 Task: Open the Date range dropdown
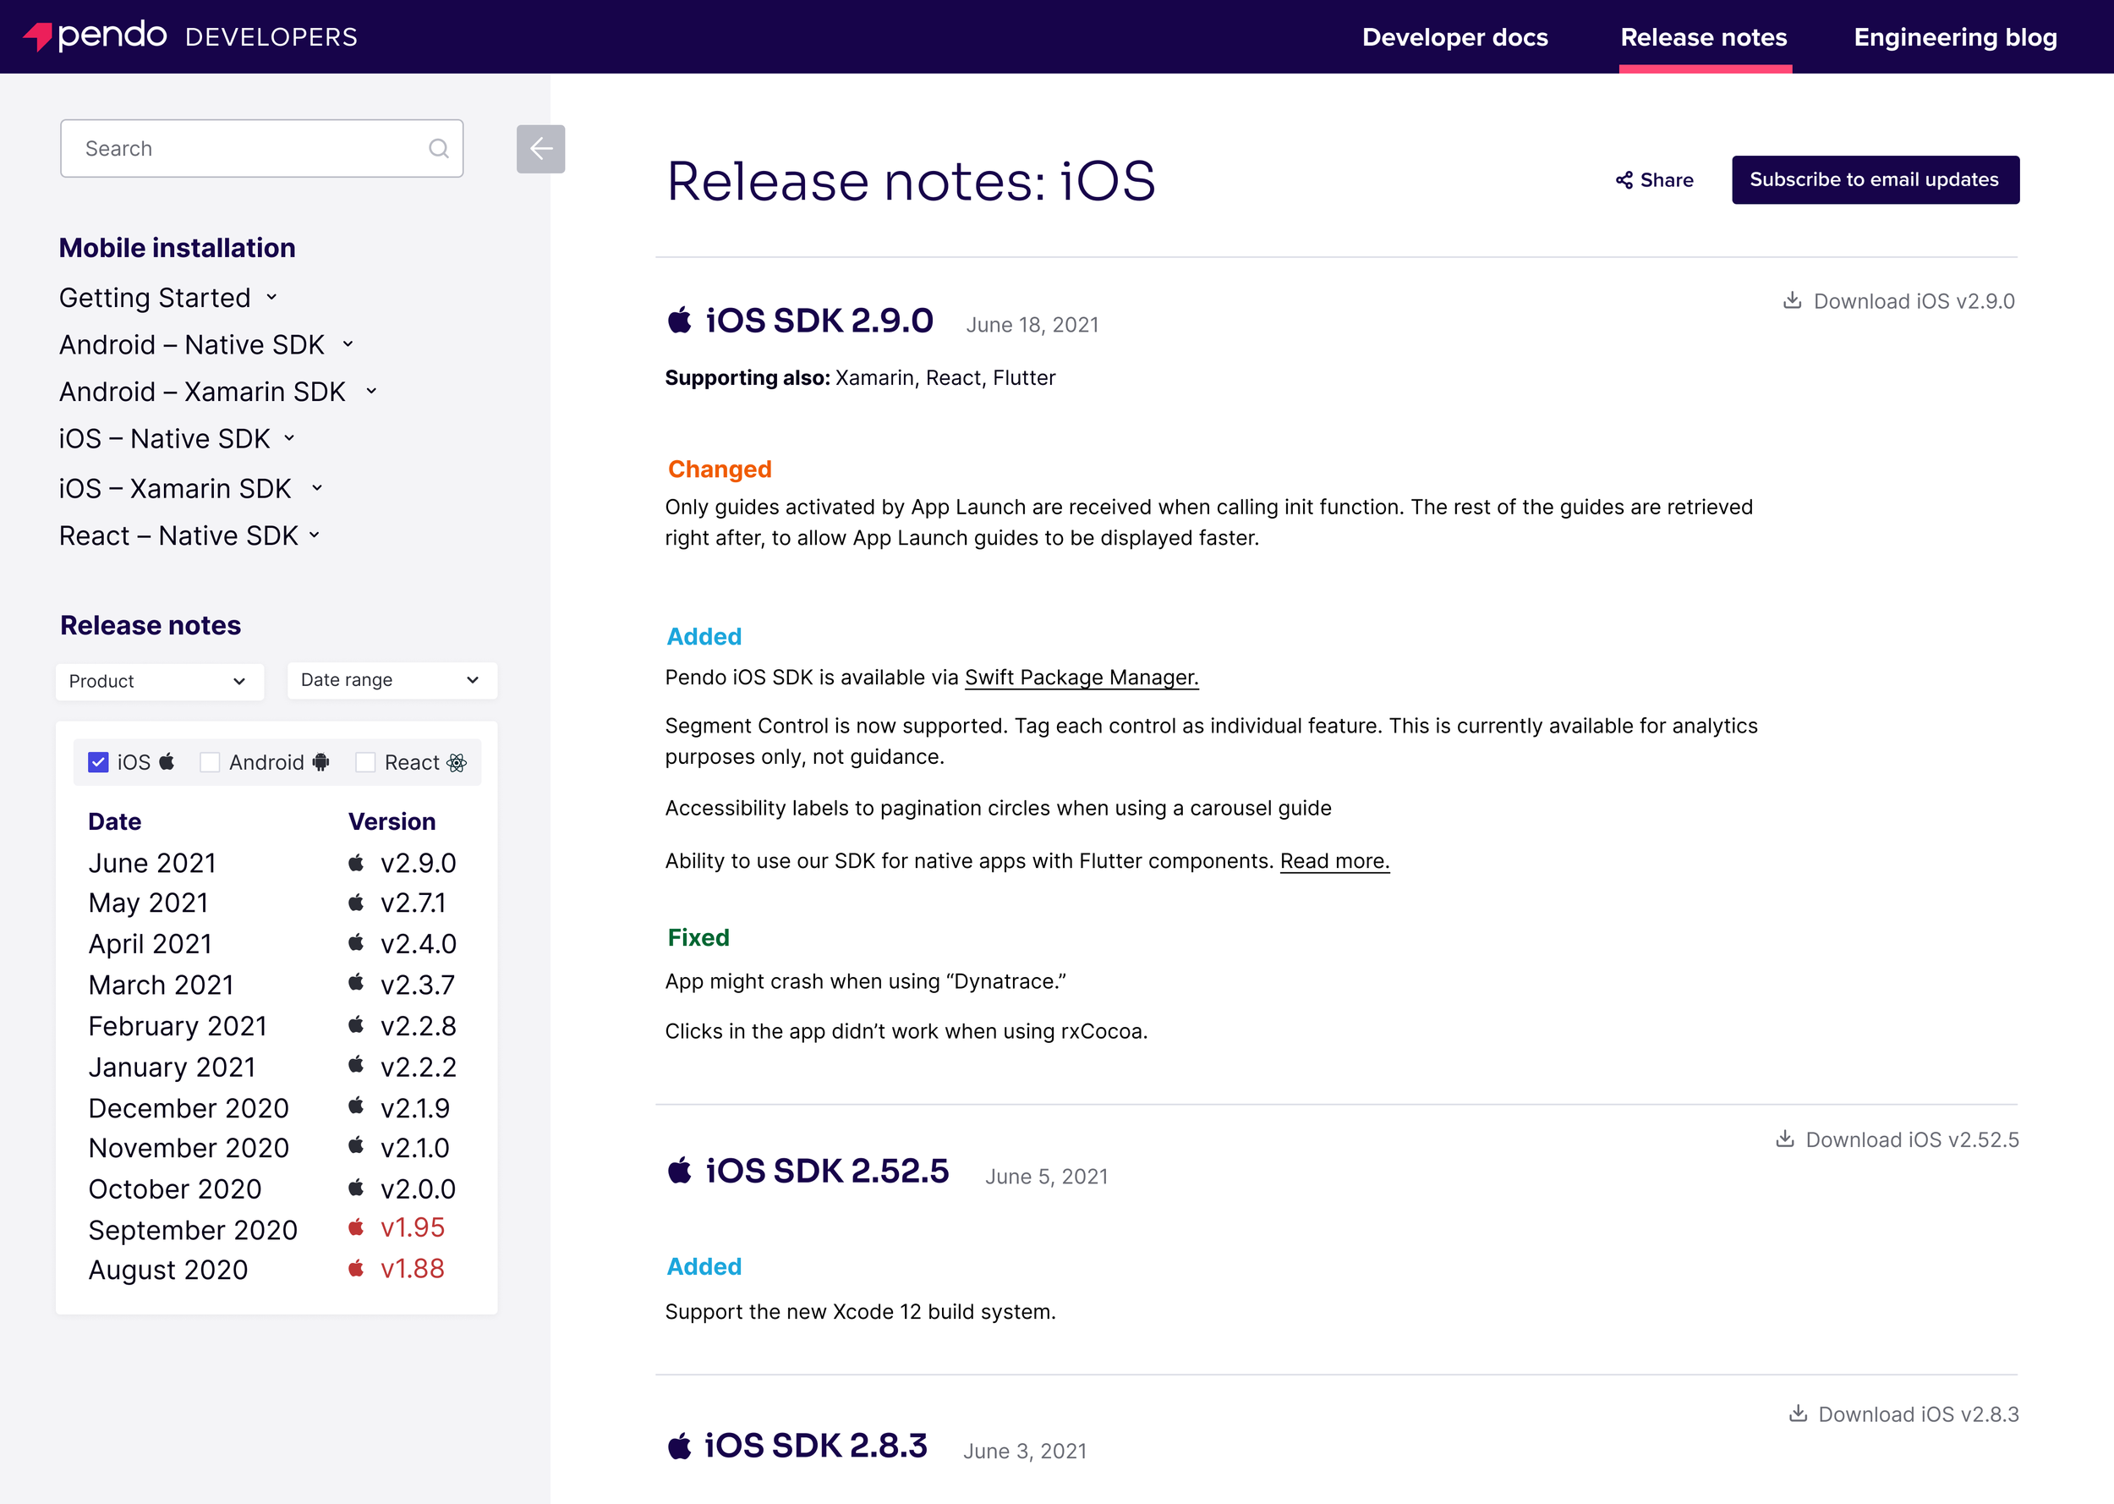click(391, 681)
